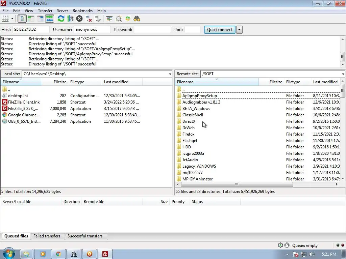Screen dimensions: 346x259
Task: Select the JetAudio remote folder
Action: tap(190, 160)
